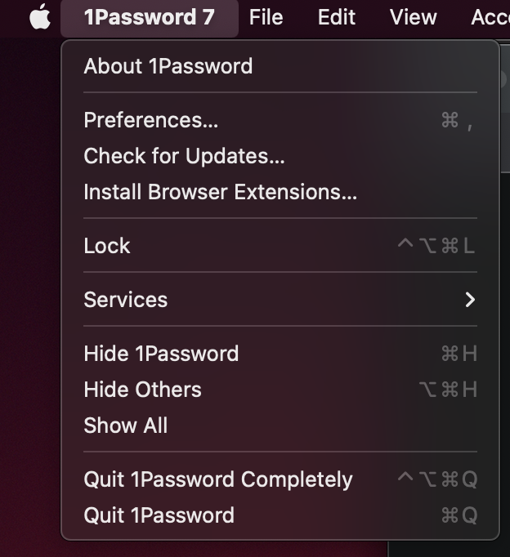
Task: Click the ⌘Q shortcut next to Quit 1Password
Action: tap(459, 515)
